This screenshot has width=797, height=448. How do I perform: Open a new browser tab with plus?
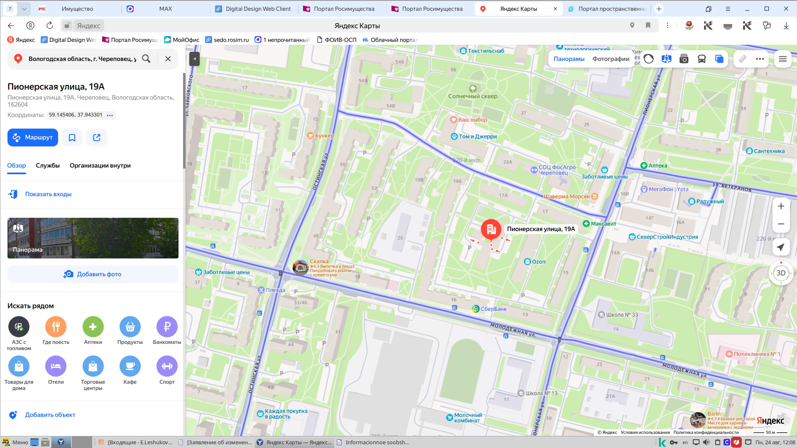click(x=659, y=9)
